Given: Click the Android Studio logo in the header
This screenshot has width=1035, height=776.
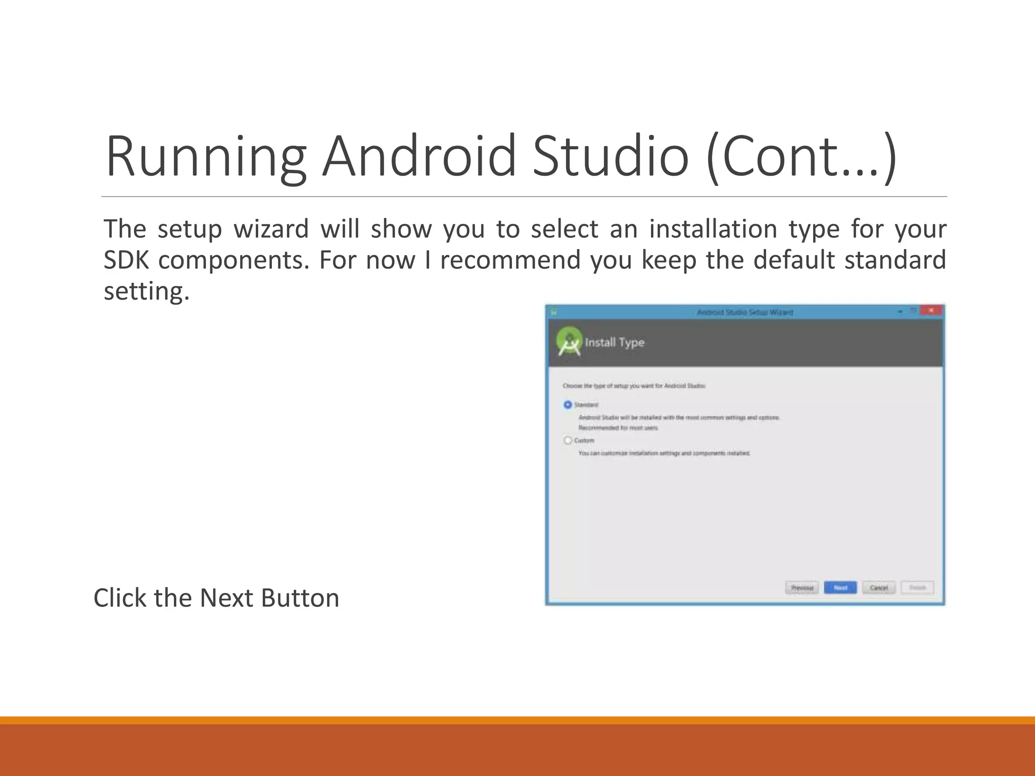Looking at the screenshot, I should point(570,342).
